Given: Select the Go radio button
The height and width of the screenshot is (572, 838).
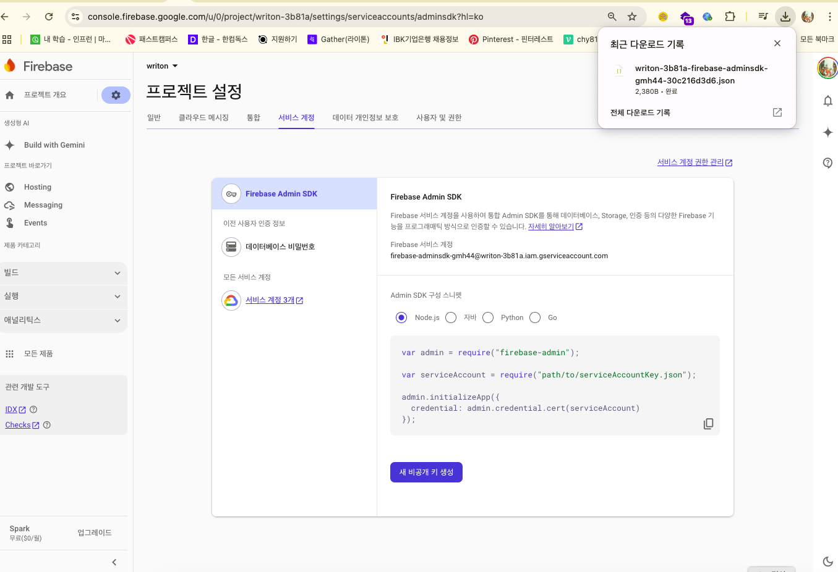Looking at the screenshot, I should click(535, 318).
